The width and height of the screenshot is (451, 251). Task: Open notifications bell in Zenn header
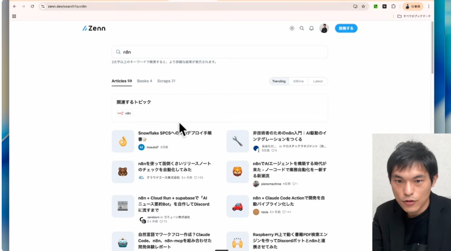pyautogui.click(x=311, y=28)
